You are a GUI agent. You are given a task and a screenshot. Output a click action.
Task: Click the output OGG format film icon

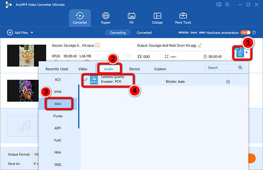tap(139, 56)
